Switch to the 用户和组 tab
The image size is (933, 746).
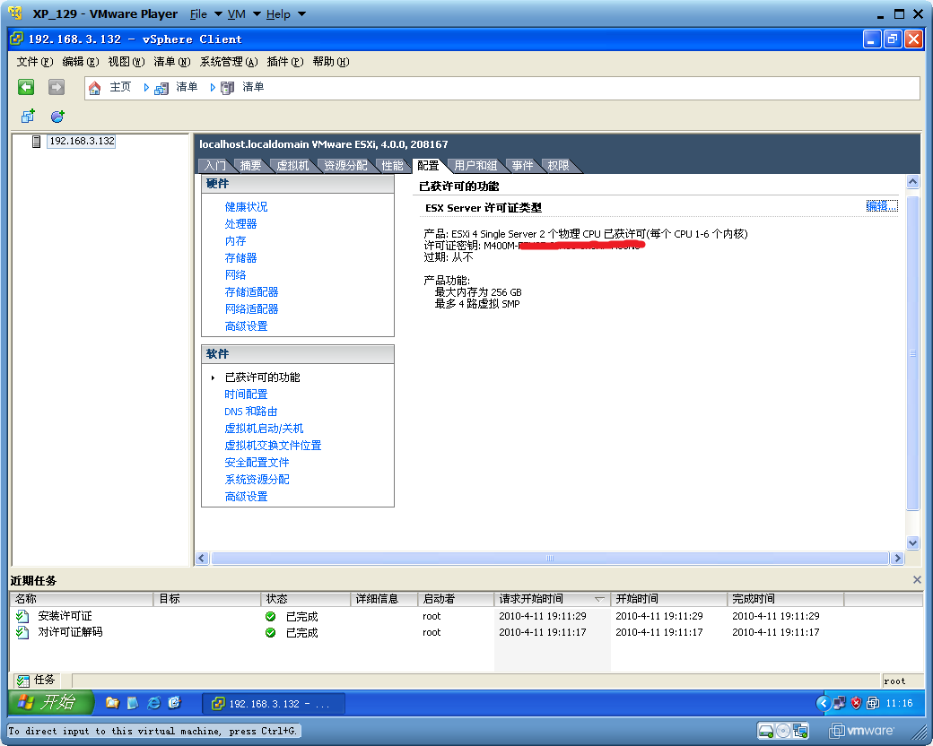click(475, 166)
